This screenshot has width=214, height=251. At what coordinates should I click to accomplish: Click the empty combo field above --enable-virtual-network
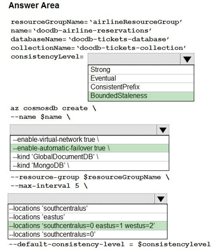pos(83,130)
